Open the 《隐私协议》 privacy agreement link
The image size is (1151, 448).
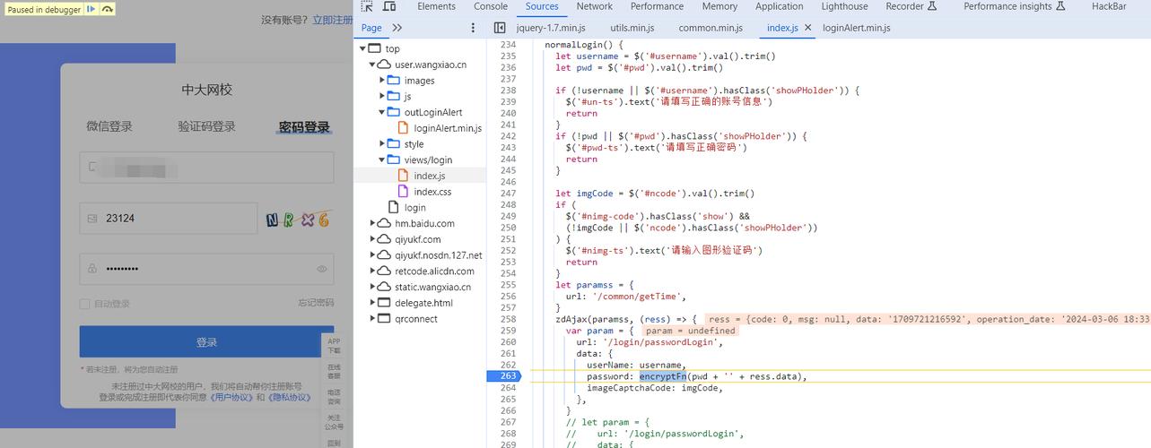tap(289, 397)
